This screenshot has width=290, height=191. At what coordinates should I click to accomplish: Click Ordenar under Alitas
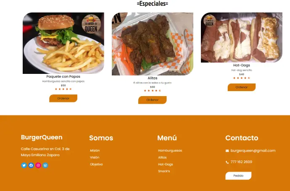click(x=153, y=100)
